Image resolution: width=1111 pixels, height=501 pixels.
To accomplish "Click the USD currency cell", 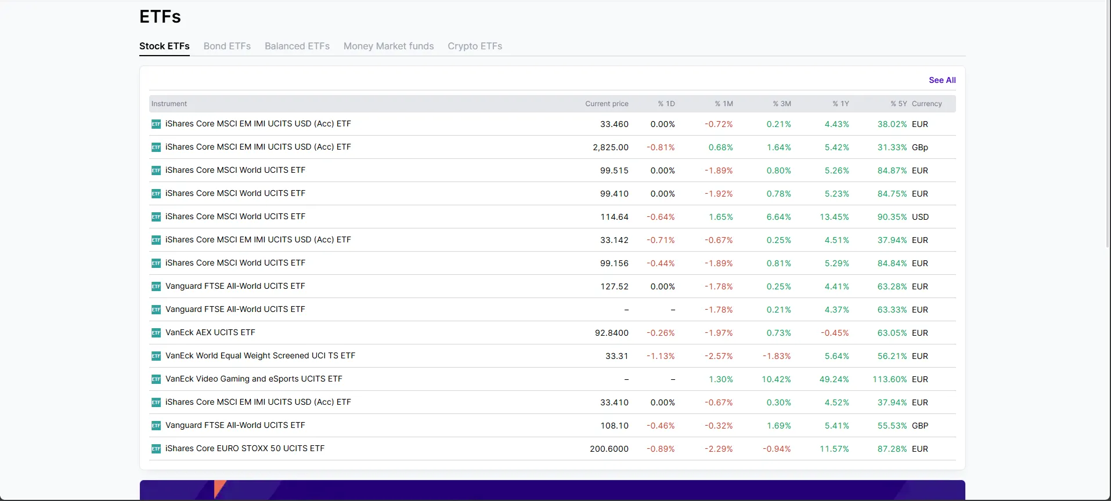I will (x=920, y=217).
